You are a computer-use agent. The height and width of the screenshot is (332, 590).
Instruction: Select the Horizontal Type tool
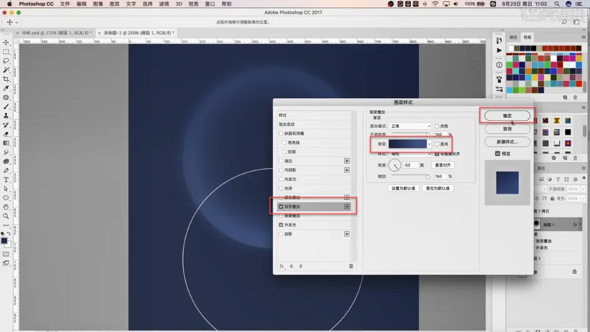tap(6, 180)
